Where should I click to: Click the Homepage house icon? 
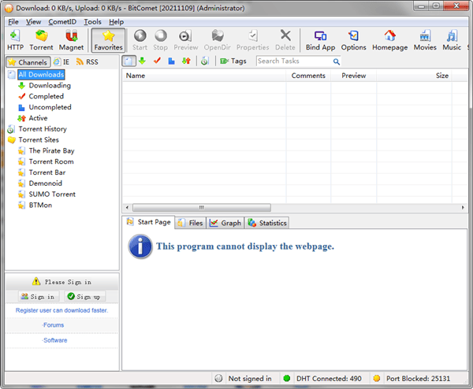point(389,41)
